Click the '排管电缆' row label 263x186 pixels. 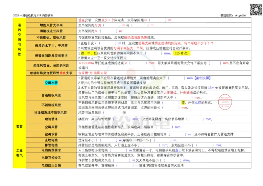tap(51, 145)
